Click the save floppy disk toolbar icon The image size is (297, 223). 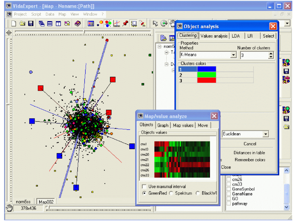point(31,24)
